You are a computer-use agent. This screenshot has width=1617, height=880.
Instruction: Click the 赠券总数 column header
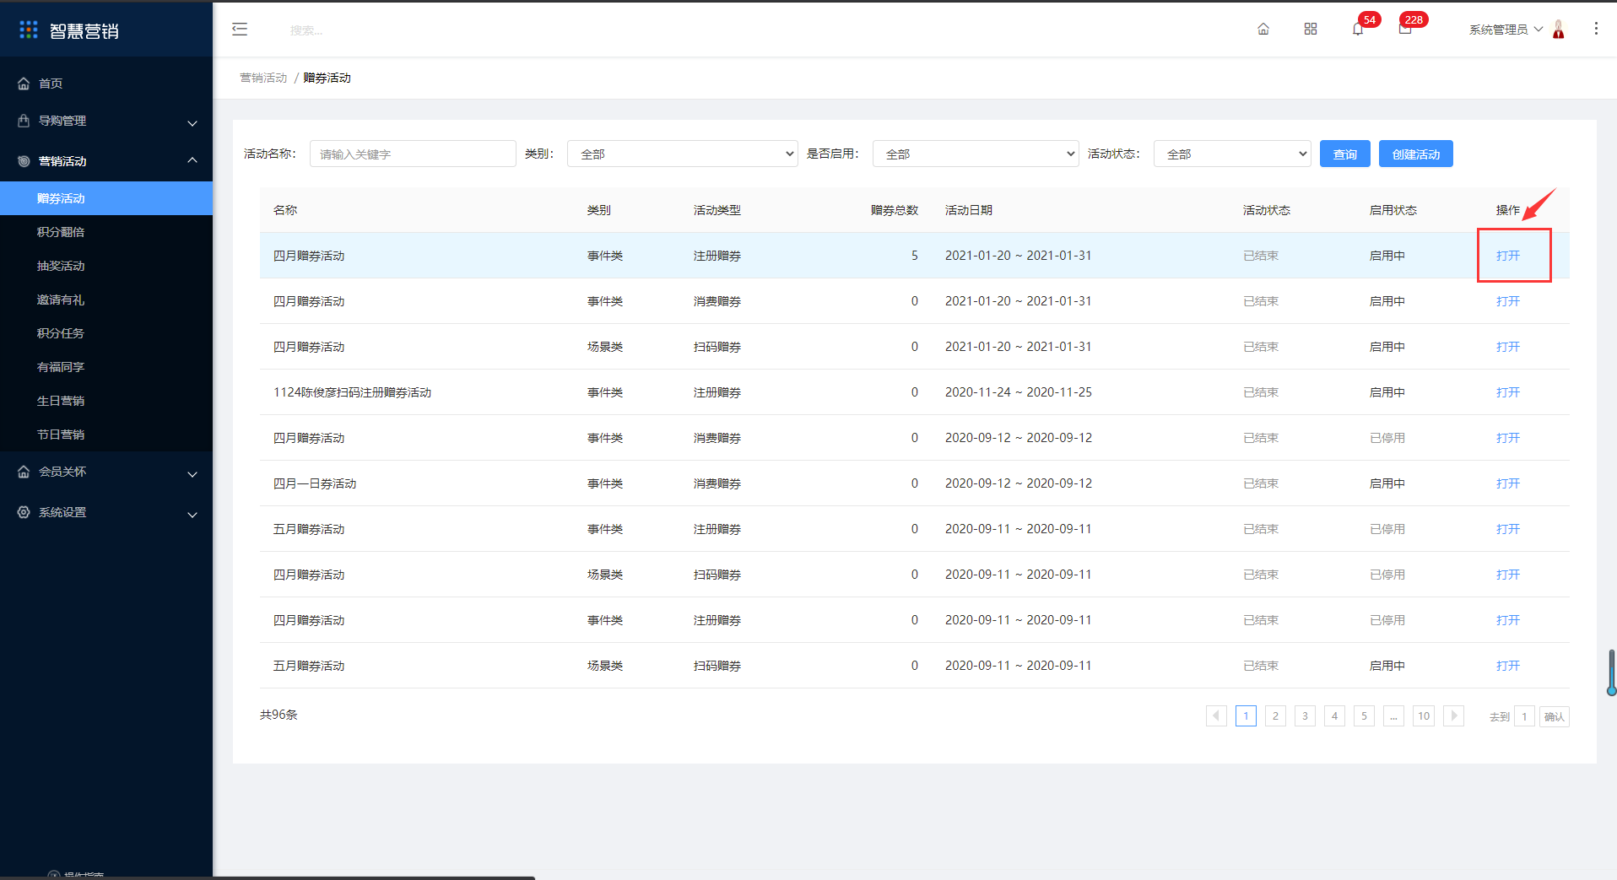click(x=895, y=210)
